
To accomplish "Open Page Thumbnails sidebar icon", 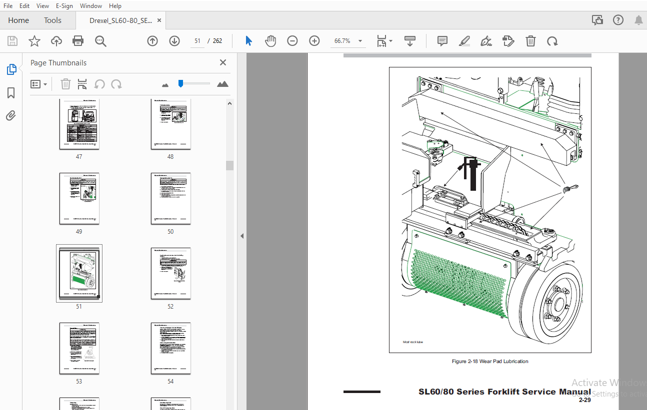I will point(11,69).
